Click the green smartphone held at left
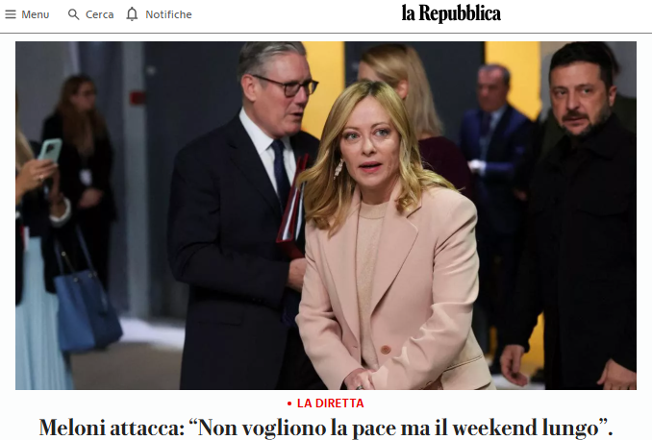This screenshot has height=440, width=652. (x=50, y=151)
